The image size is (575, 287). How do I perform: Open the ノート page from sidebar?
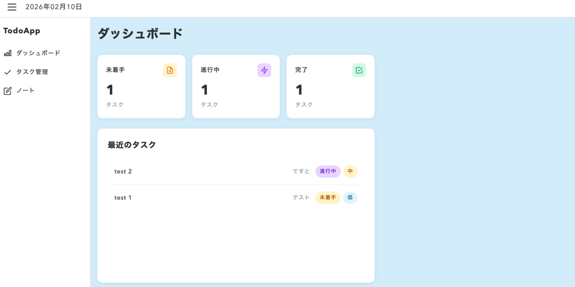(x=26, y=91)
